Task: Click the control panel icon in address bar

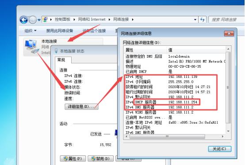Action: pos(45,19)
